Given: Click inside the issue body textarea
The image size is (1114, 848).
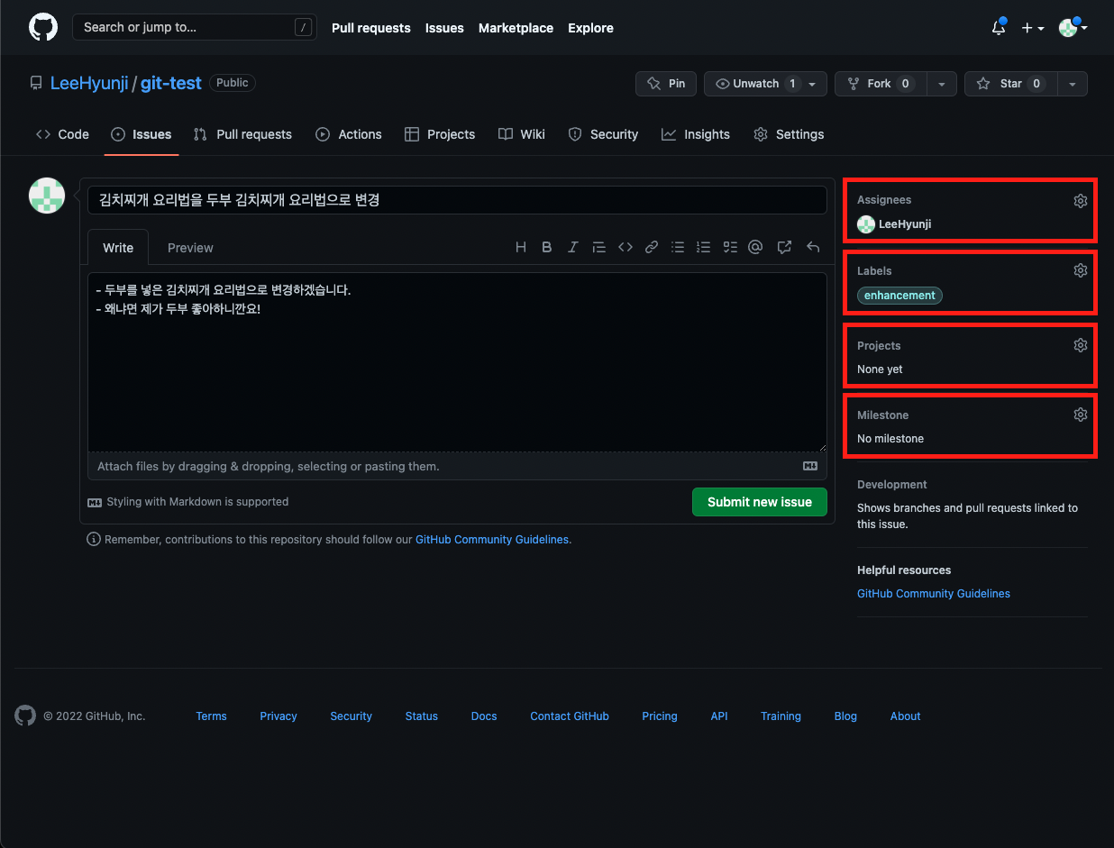Looking at the screenshot, I should 457,361.
